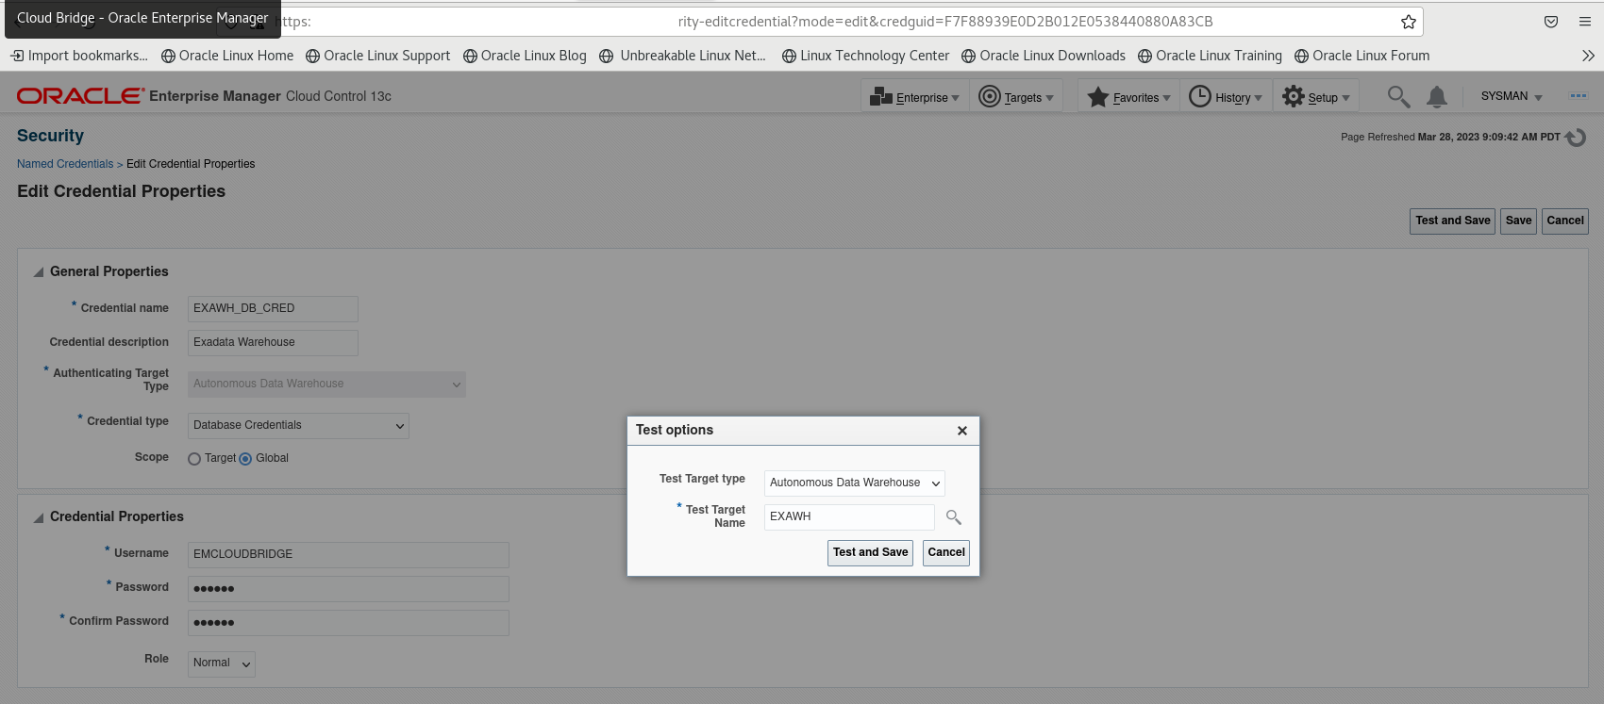Open the SYSMAN user menu
The image size is (1604, 704).
(1512, 96)
